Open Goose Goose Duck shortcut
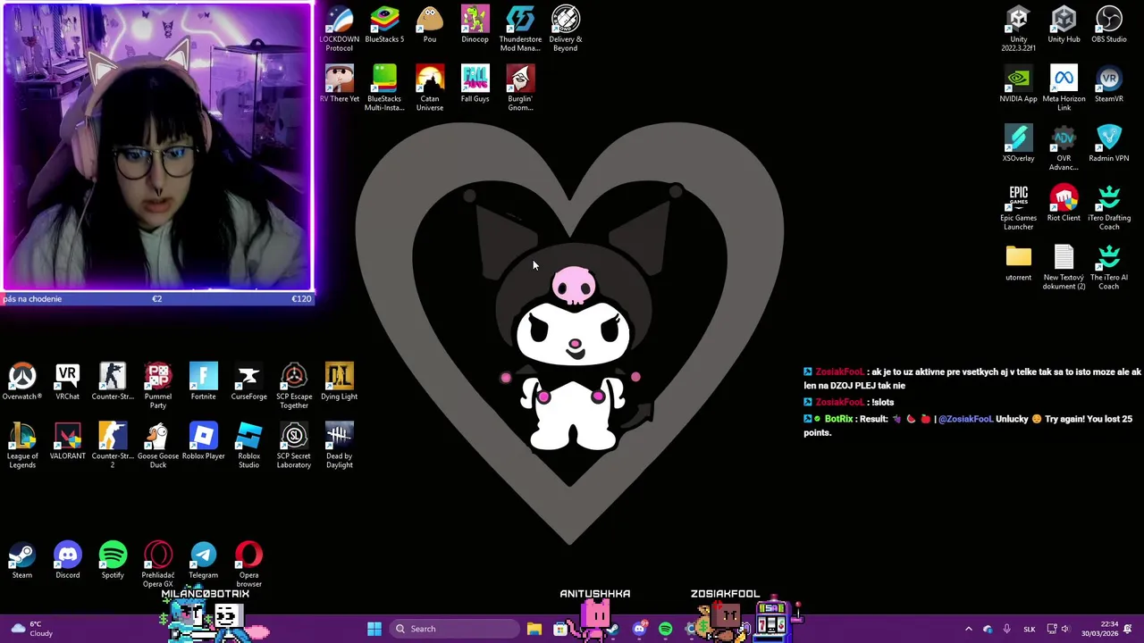Image resolution: width=1144 pixels, height=643 pixels. point(158,446)
